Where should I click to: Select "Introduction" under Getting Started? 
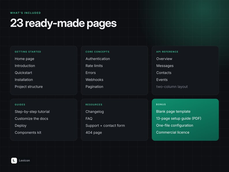(x=25, y=66)
